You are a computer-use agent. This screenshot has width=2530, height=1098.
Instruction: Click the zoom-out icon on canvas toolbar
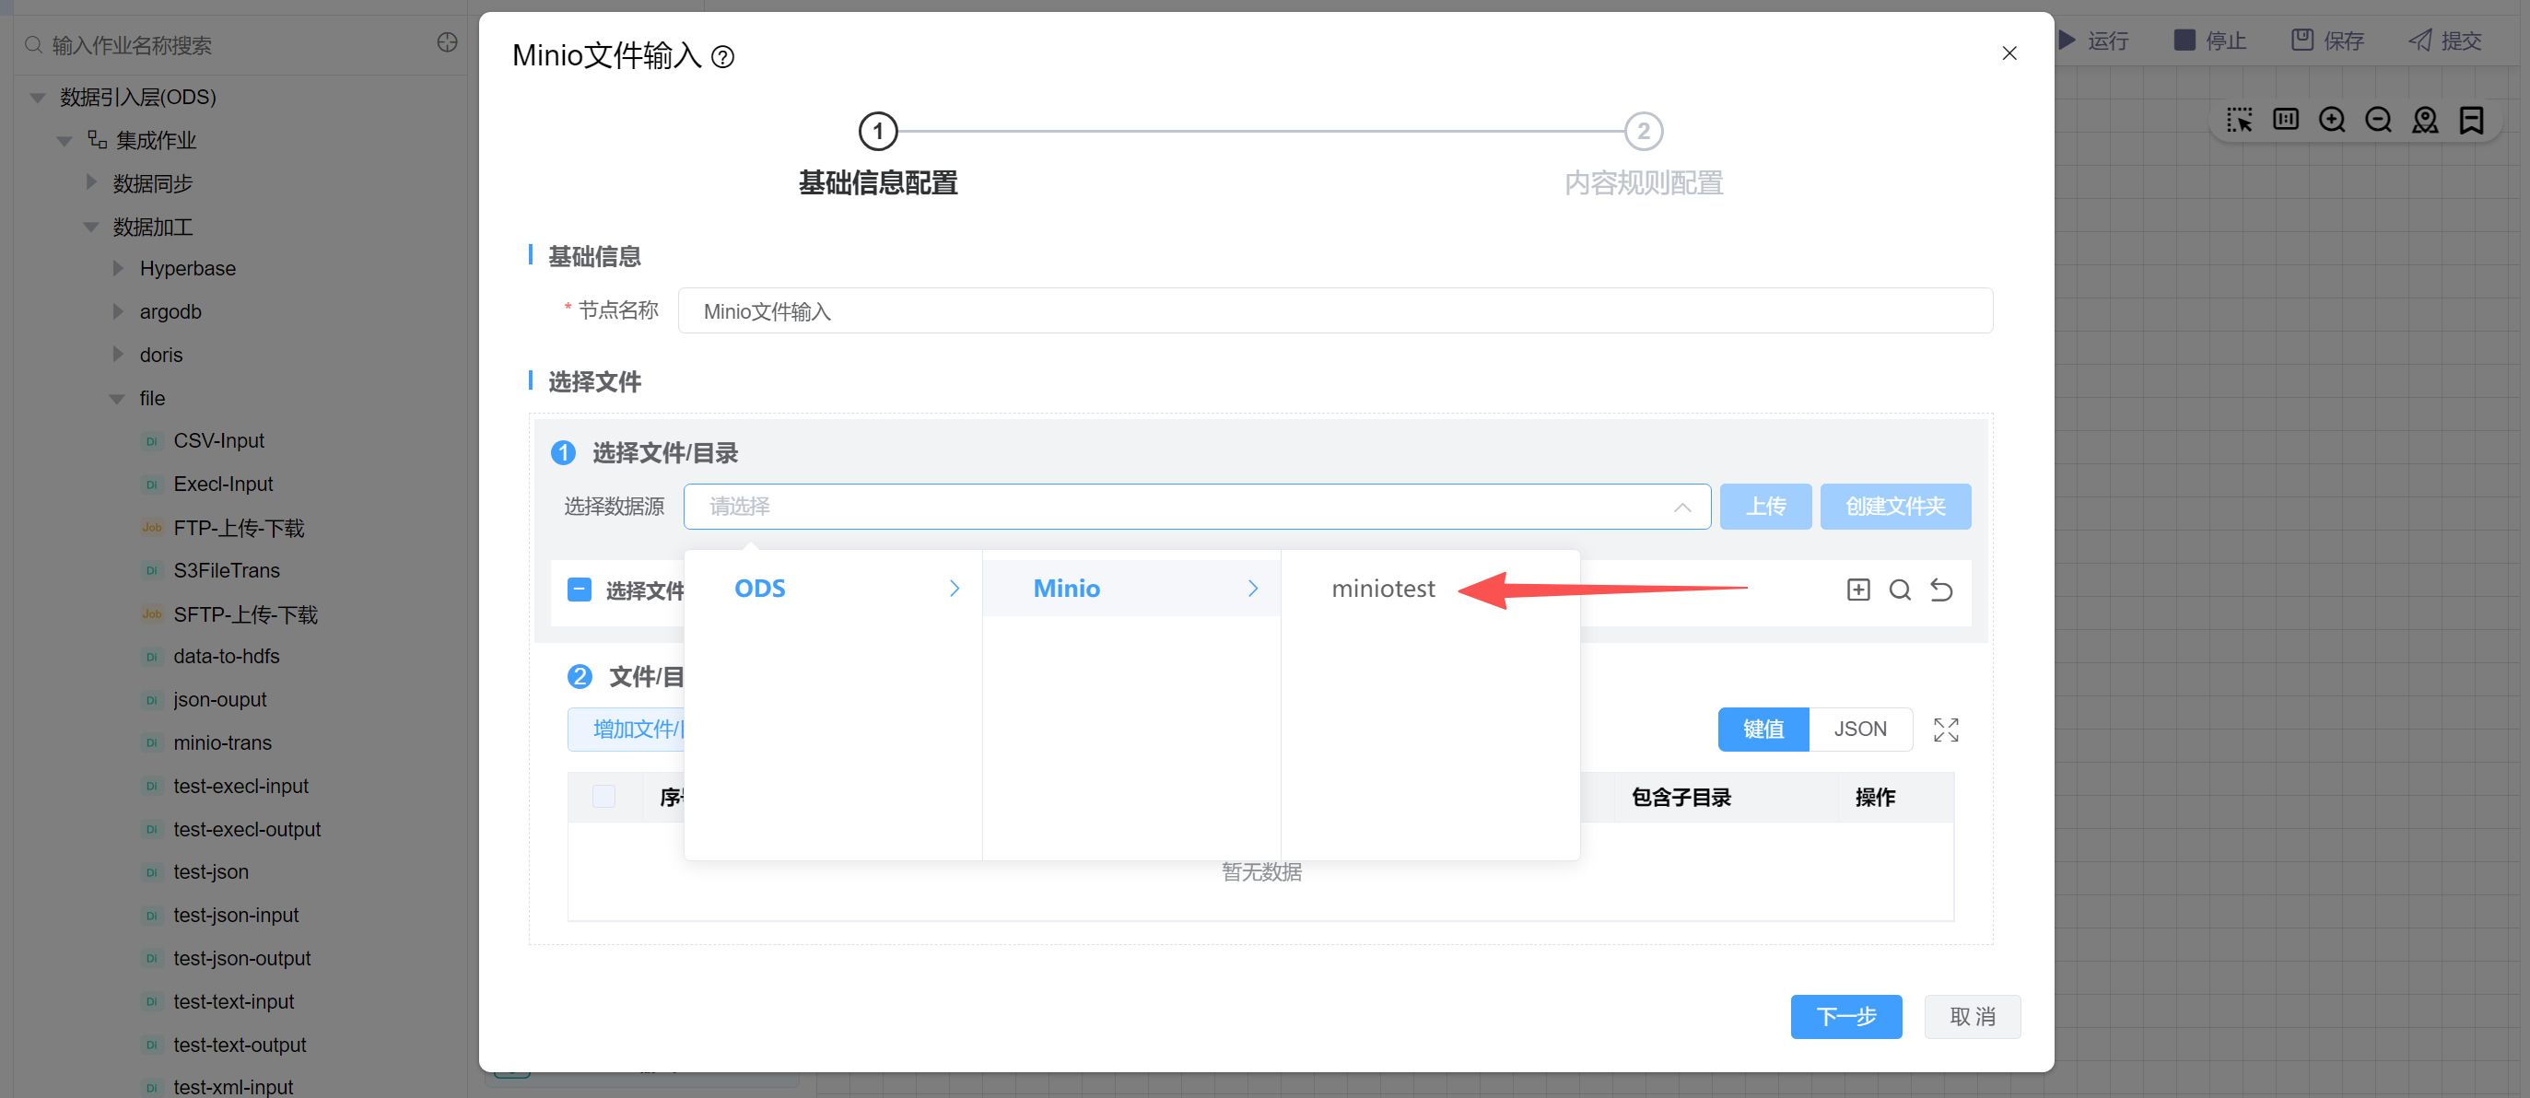2378,120
